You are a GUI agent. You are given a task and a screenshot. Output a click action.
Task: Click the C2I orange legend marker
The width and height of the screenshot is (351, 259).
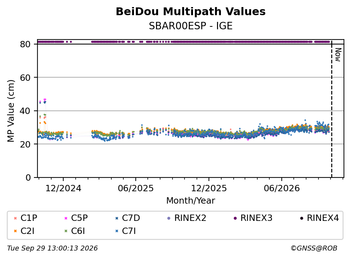15,231
